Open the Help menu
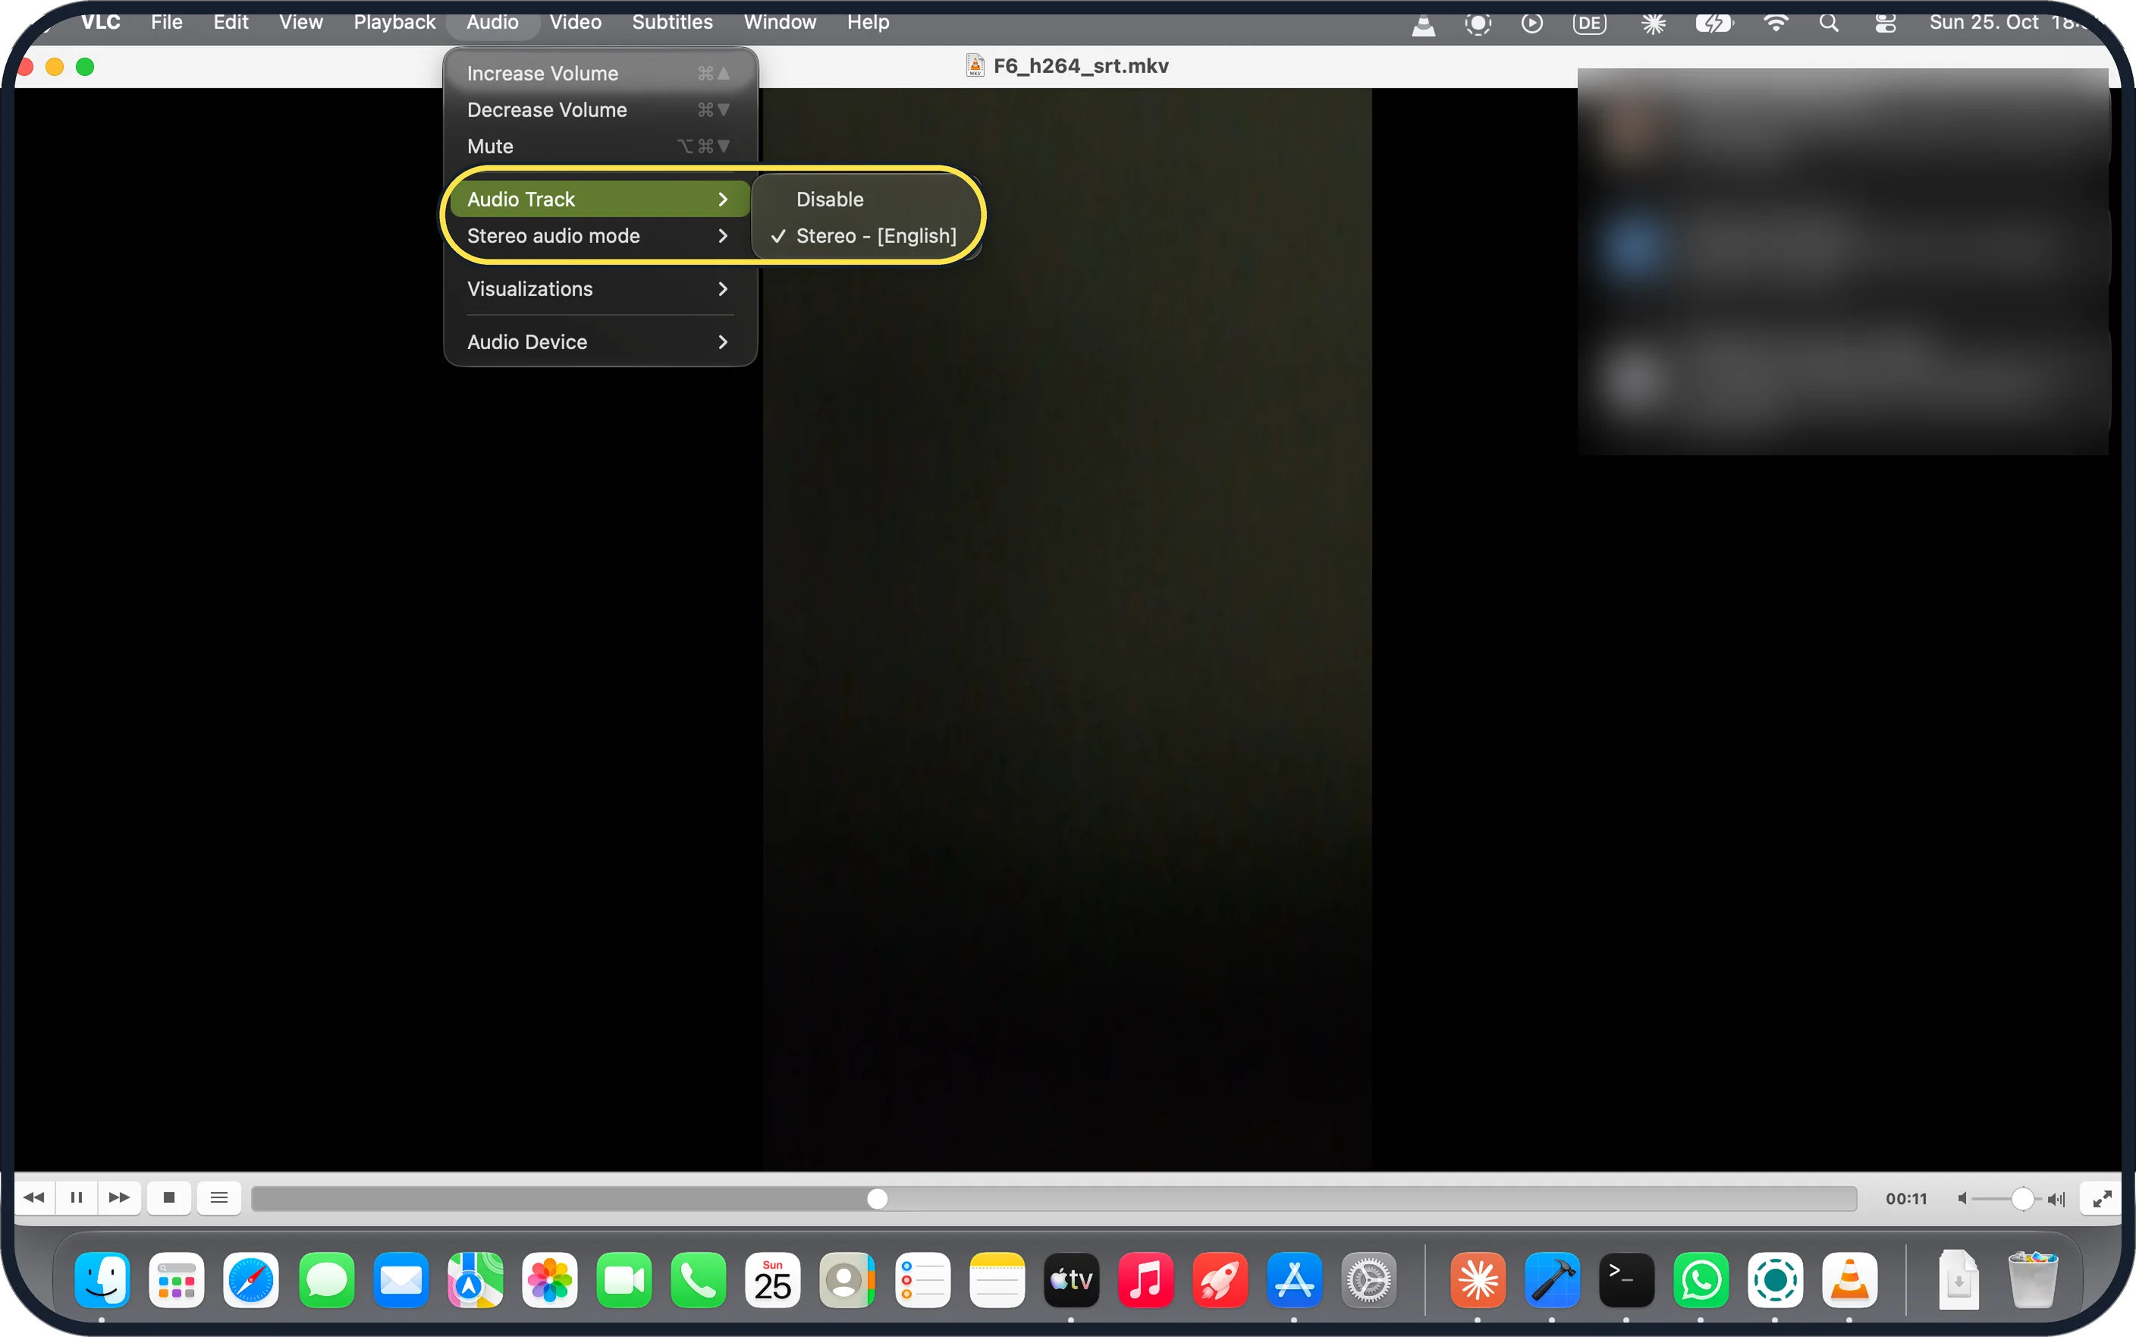Viewport: 2136px width, 1337px height. coord(868,22)
